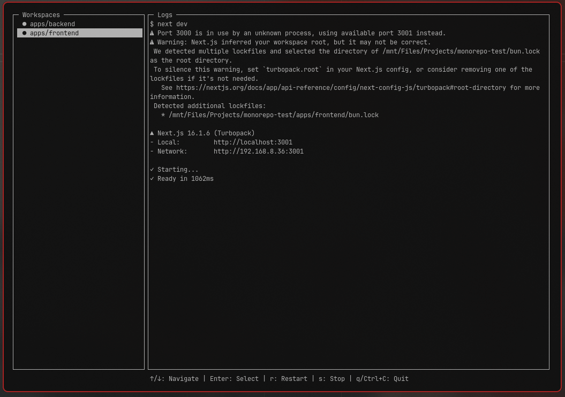Click the 'Enter: Select' hint in footer
This screenshot has width=565, height=397.
coord(234,379)
